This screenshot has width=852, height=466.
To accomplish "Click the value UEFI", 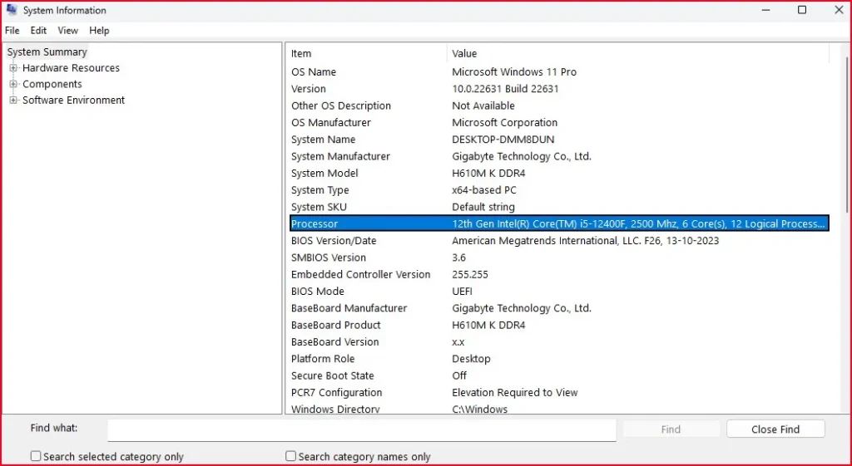I will pyautogui.click(x=462, y=292).
